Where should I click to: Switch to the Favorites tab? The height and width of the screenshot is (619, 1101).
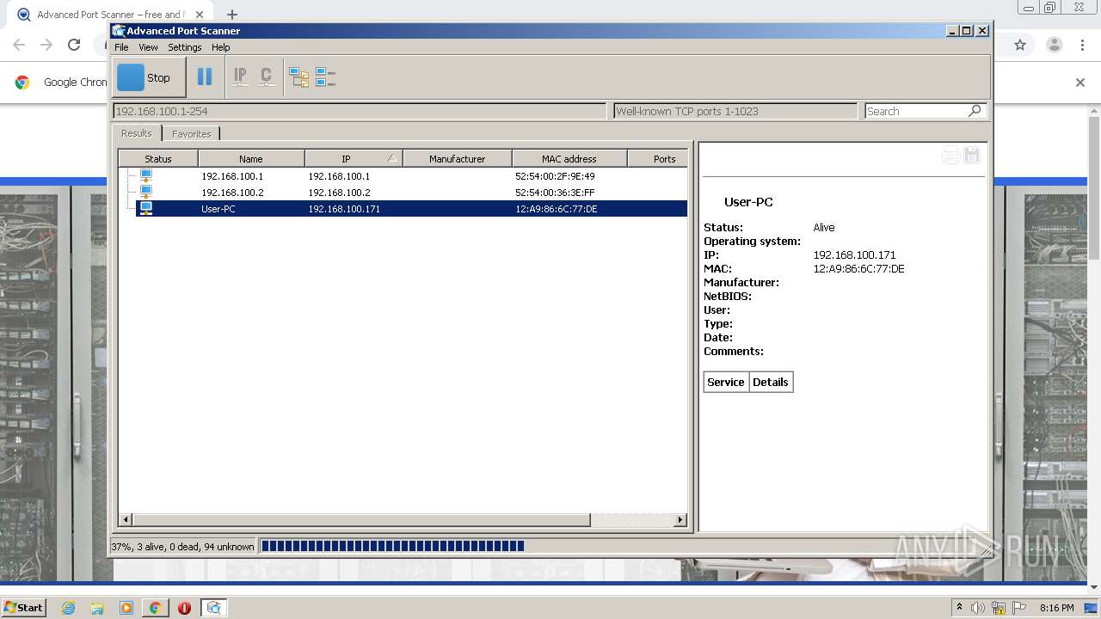[x=191, y=134]
